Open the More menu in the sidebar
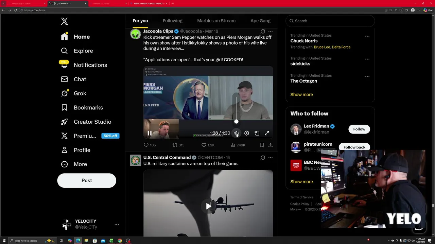435x244 pixels. (74, 164)
